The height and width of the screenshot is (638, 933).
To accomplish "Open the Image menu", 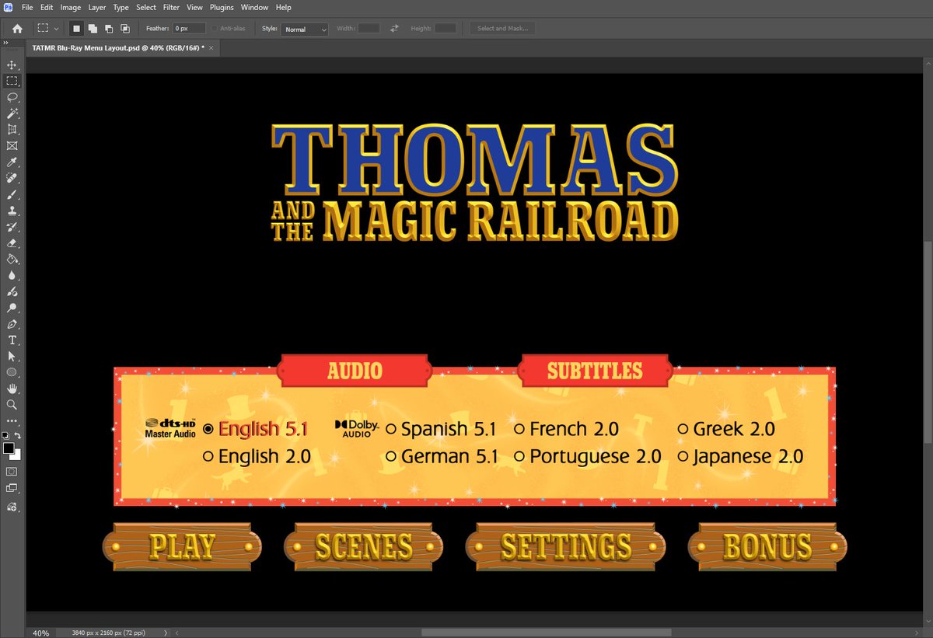I will (71, 7).
